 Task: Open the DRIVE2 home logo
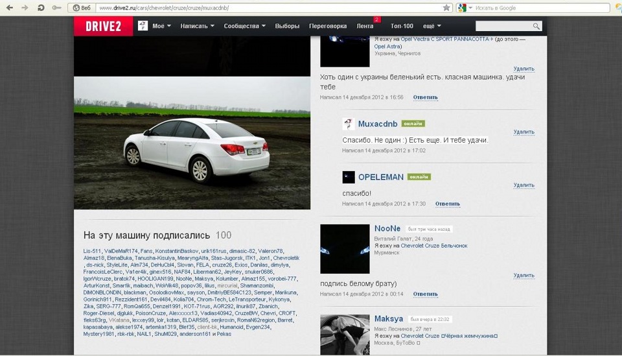(103, 26)
